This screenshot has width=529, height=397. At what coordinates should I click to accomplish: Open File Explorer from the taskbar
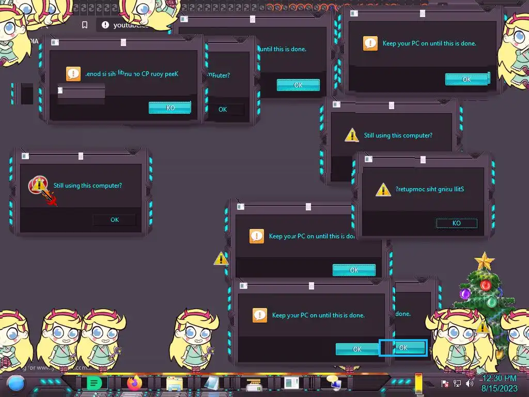(x=175, y=384)
